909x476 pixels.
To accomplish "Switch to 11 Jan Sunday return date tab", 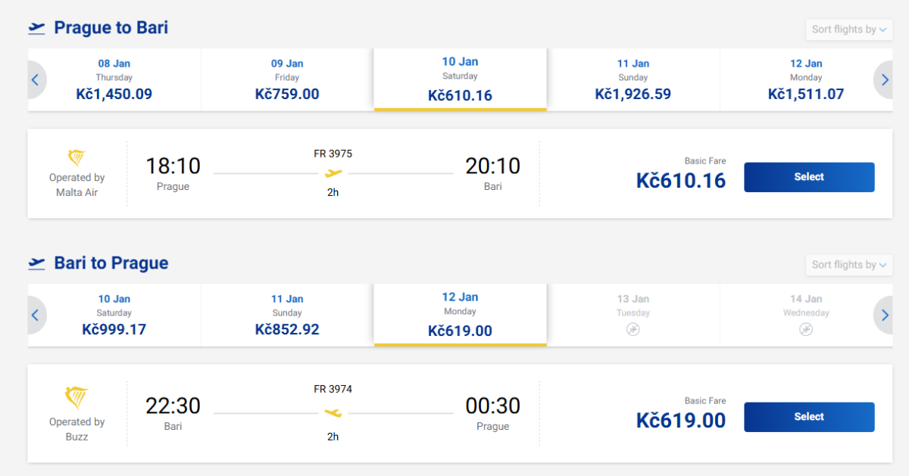I will [287, 315].
